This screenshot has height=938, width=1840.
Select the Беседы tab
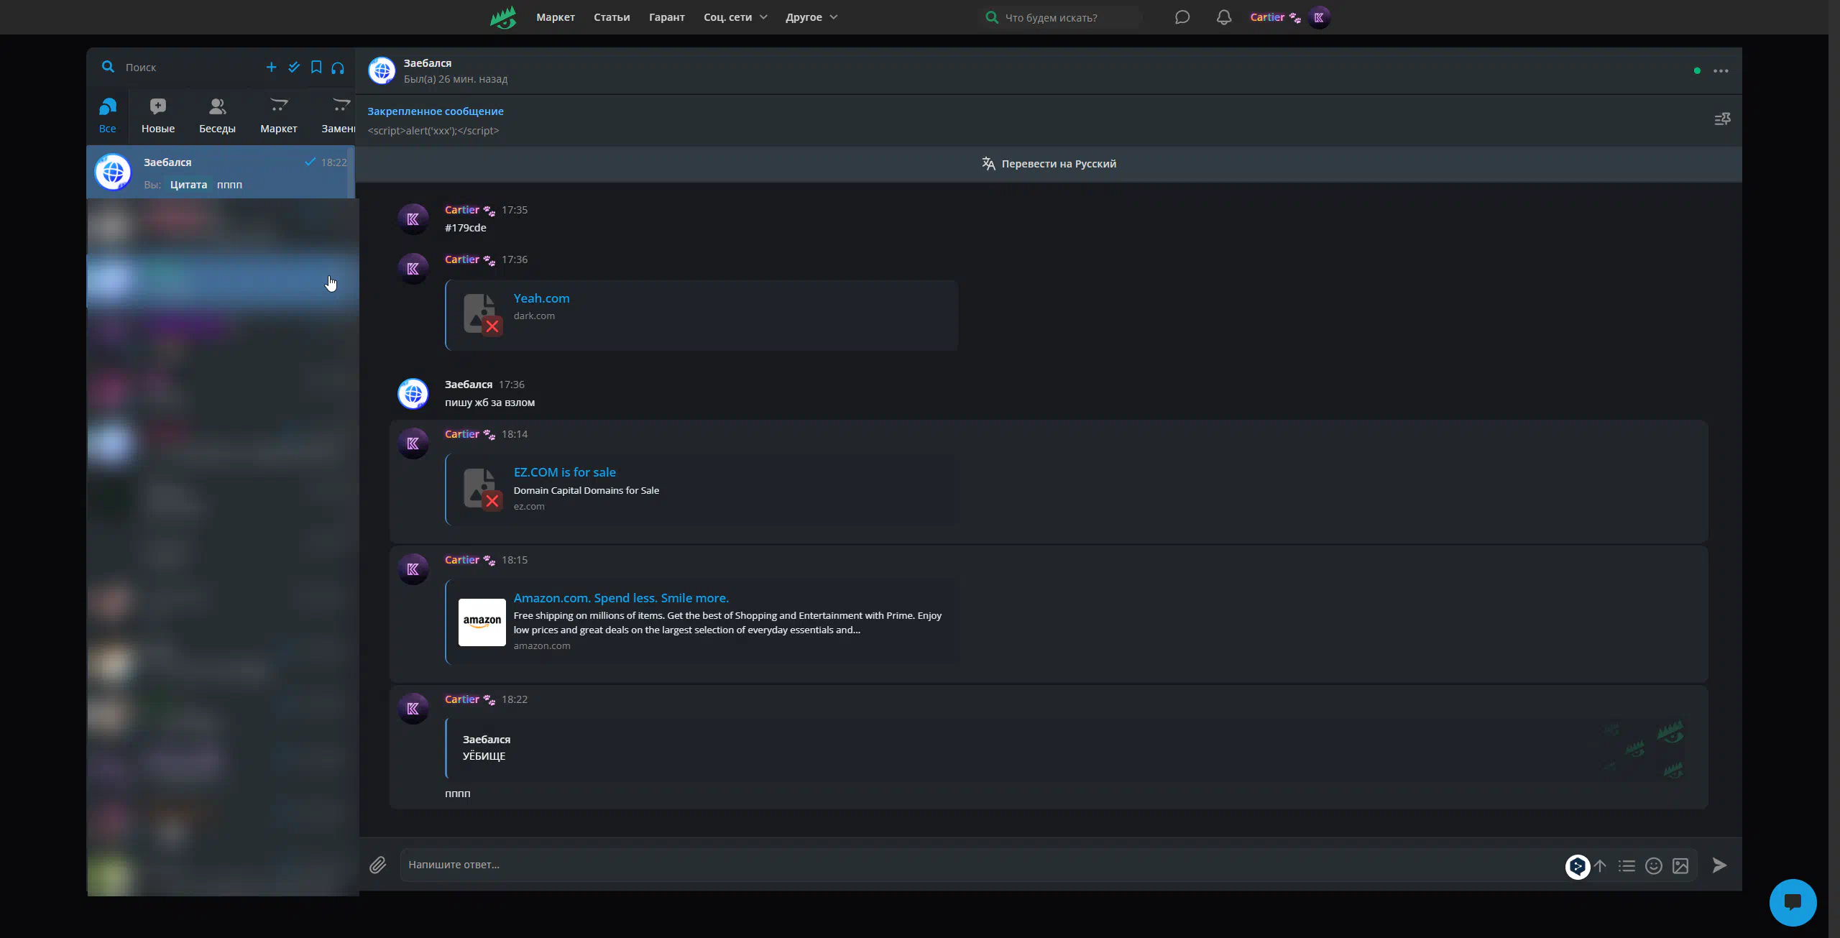[x=217, y=116]
